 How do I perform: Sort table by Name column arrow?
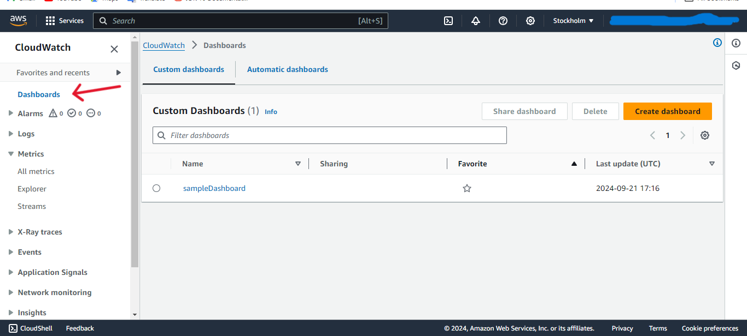[298, 164]
